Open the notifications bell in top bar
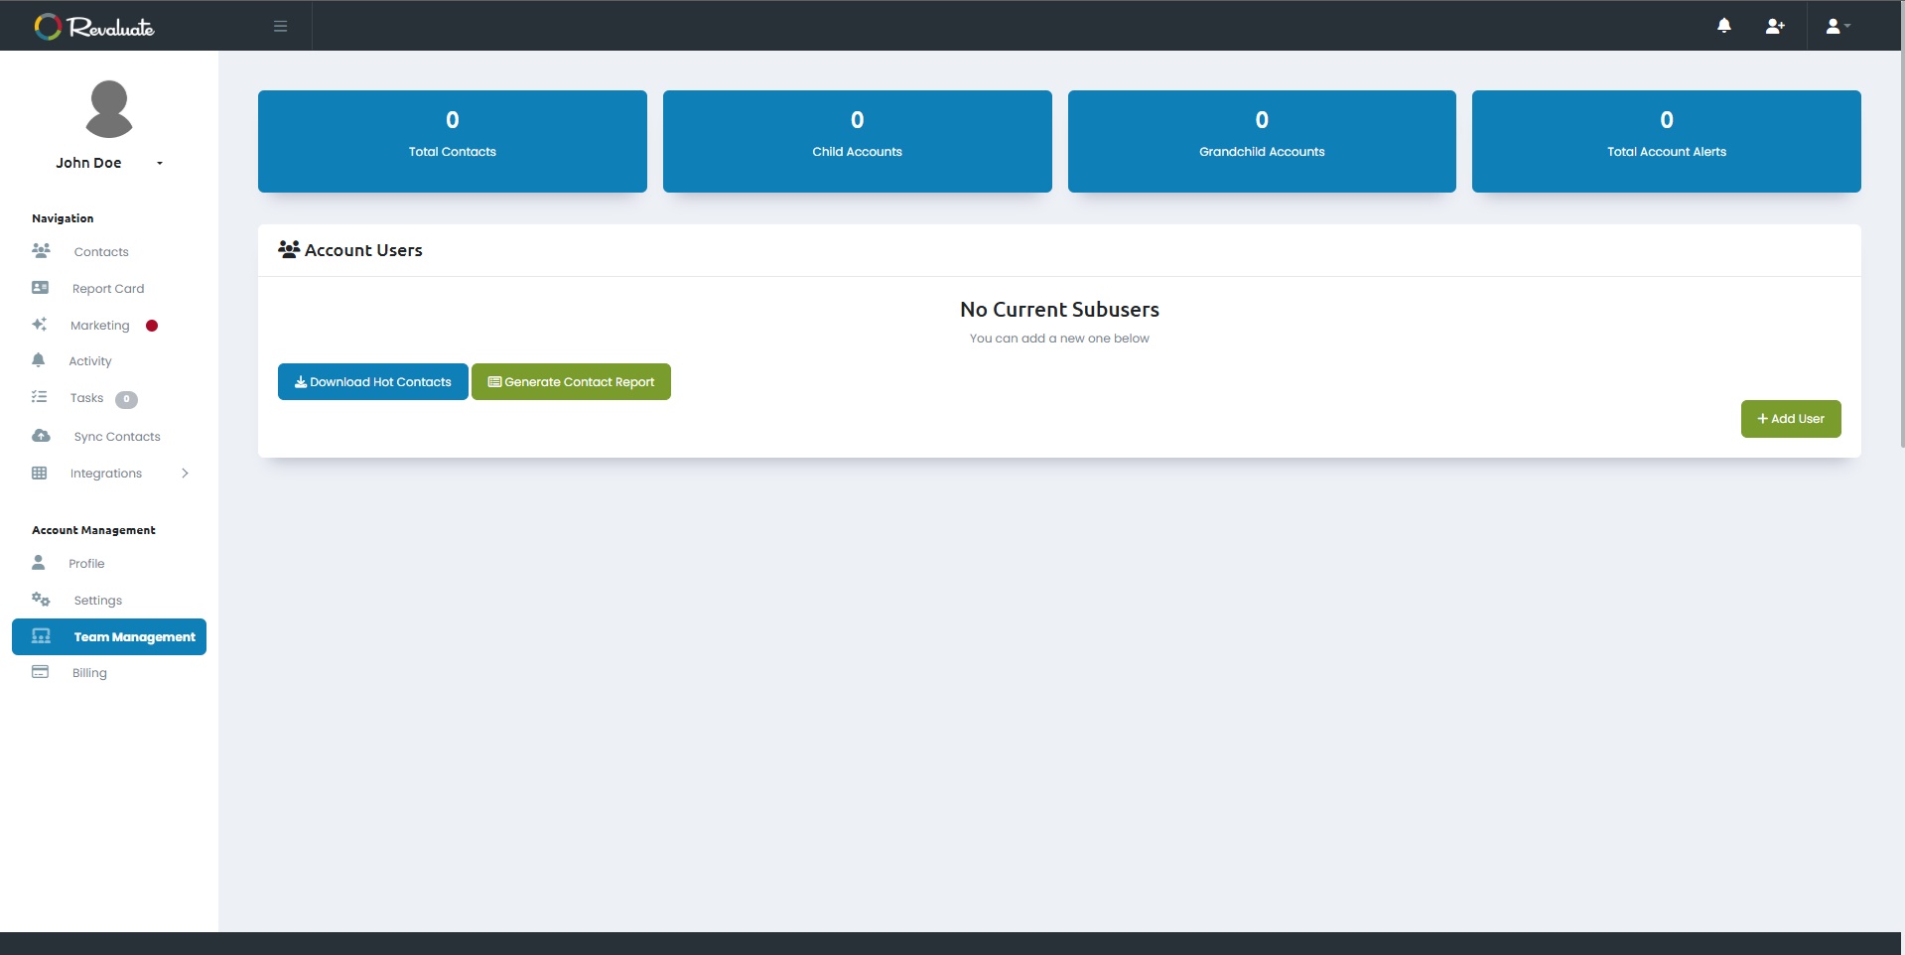Image resolution: width=1905 pixels, height=955 pixels. [x=1724, y=26]
